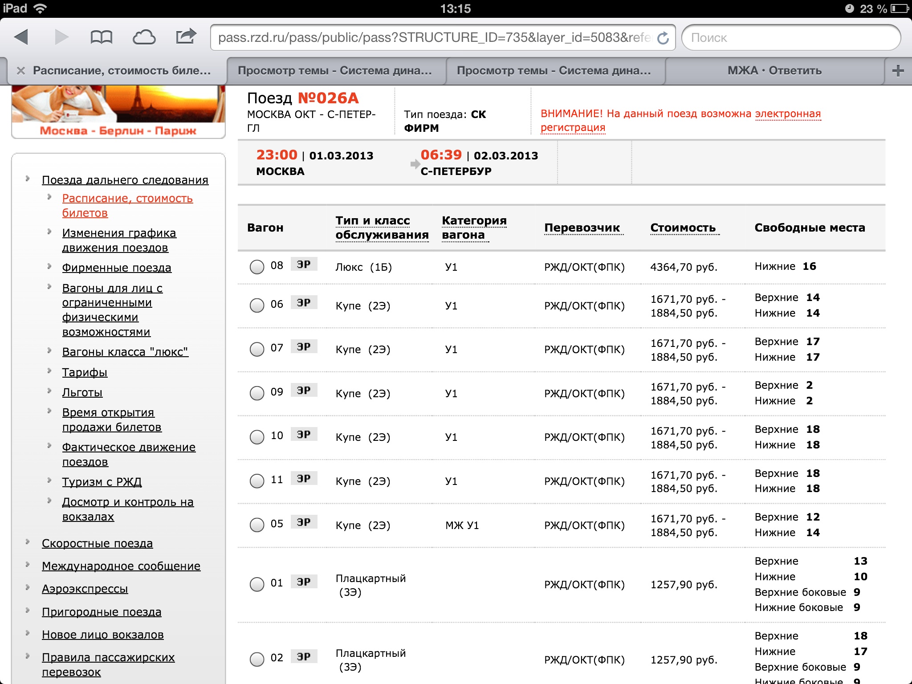Switch to second Просмотр темы tab

pyautogui.click(x=554, y=71)
